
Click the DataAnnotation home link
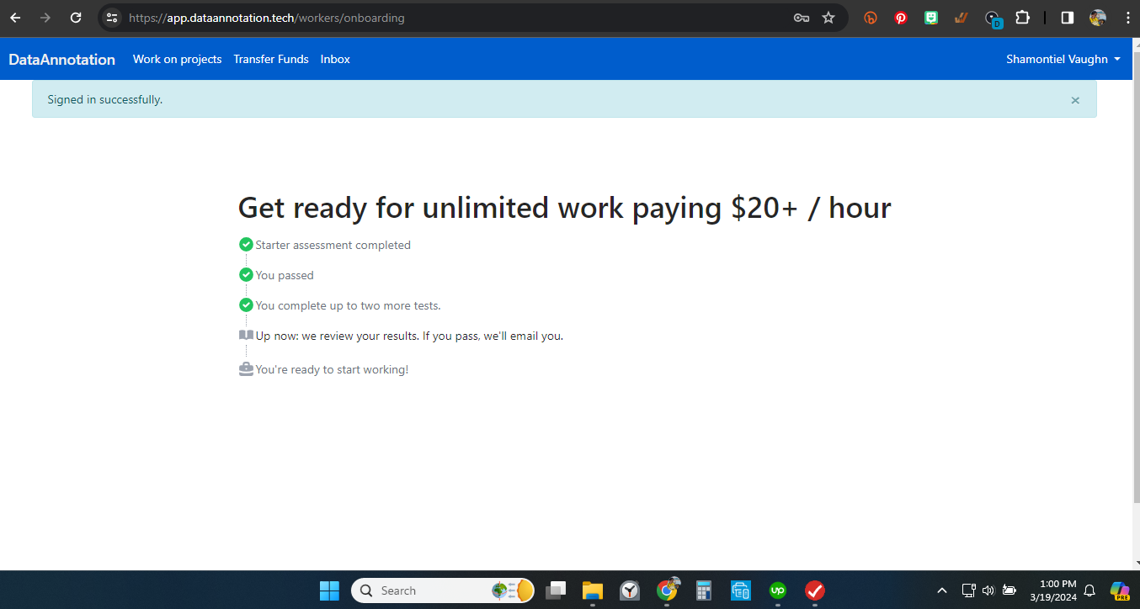tap(61, 59)
